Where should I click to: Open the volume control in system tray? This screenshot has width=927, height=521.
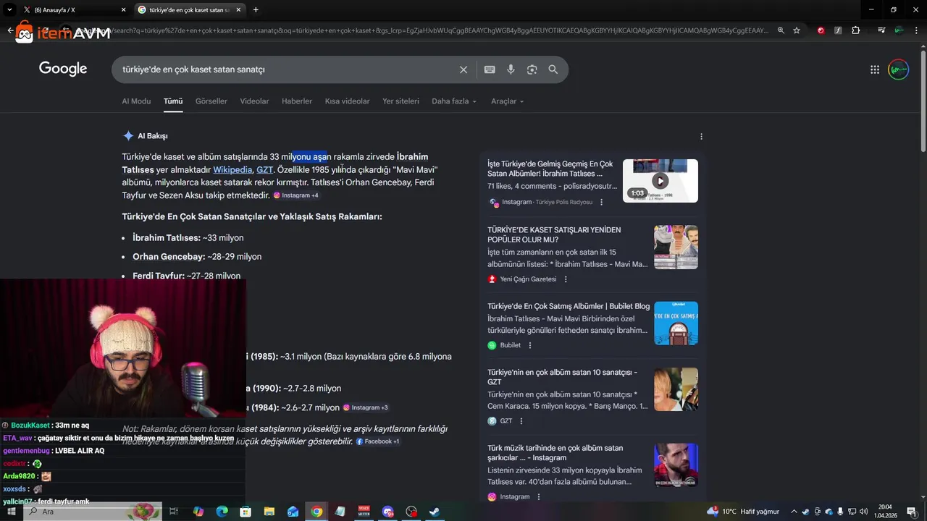(863, 512)
